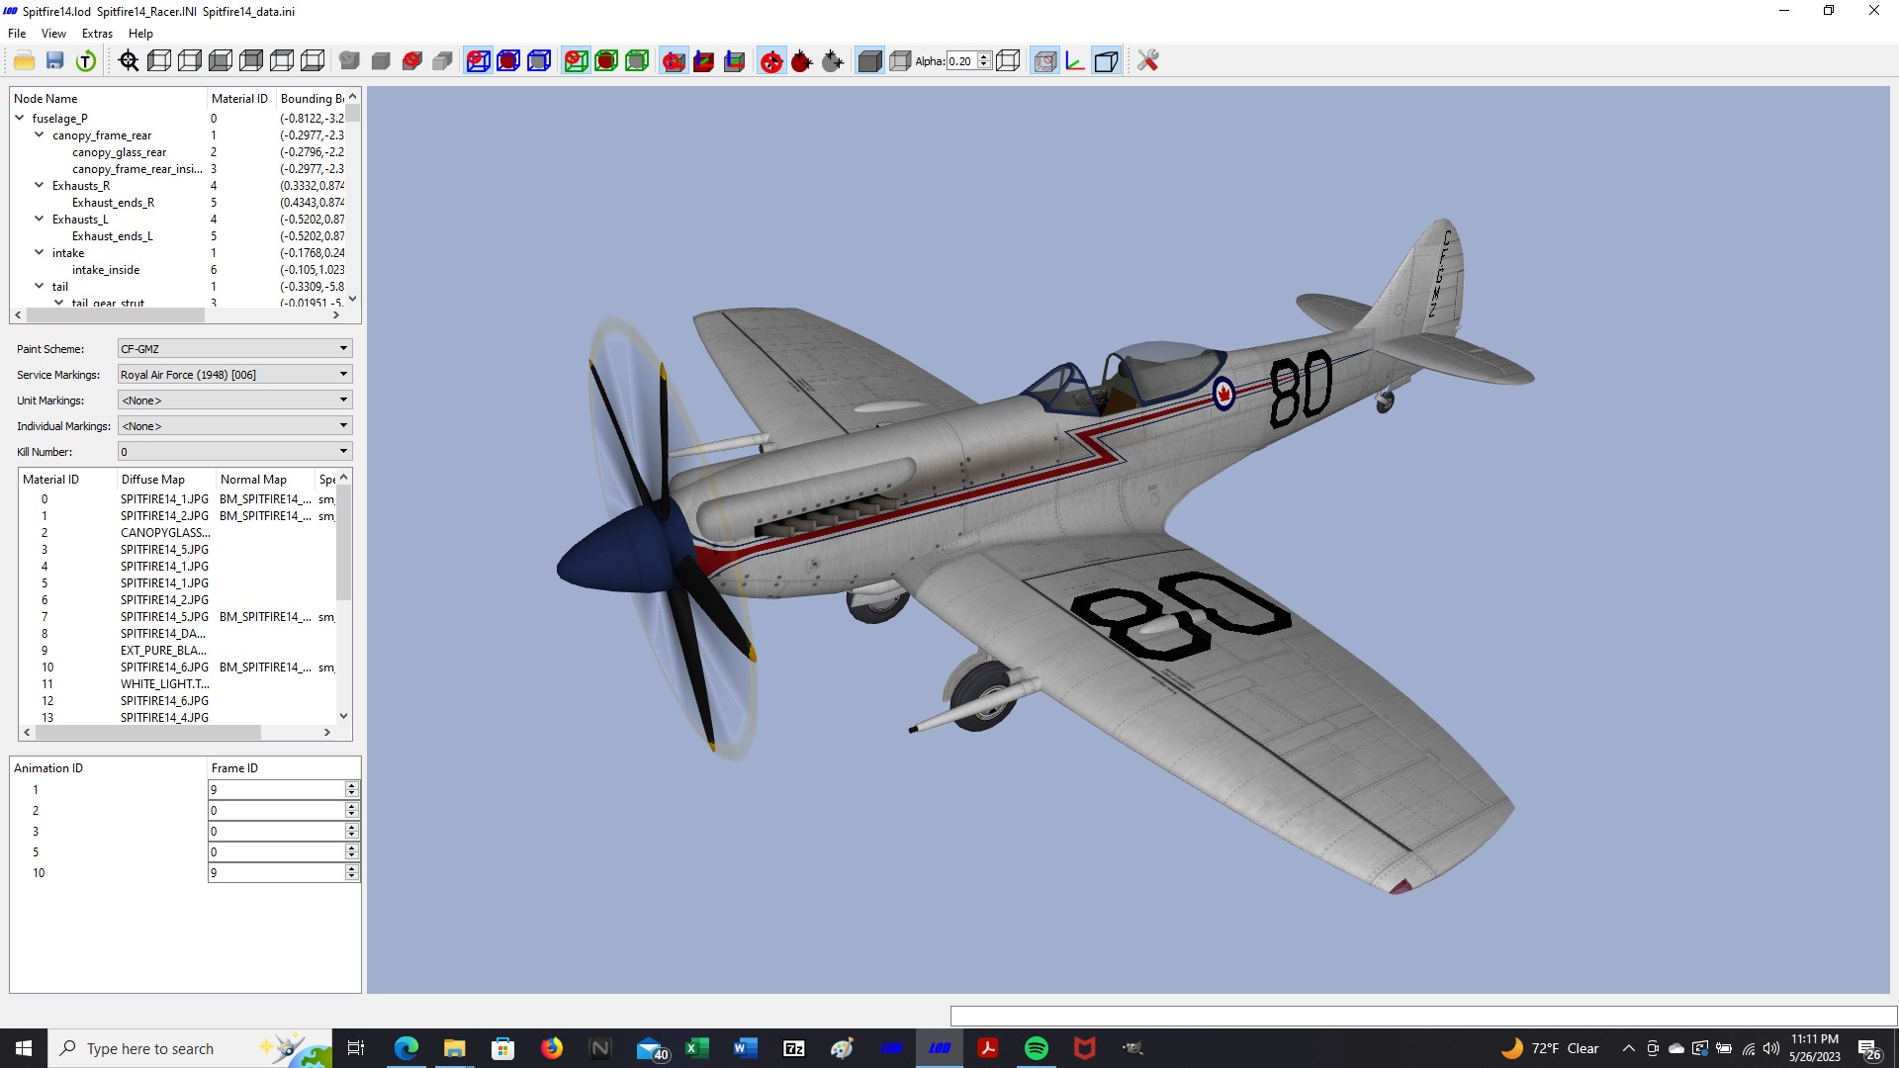Click the red cube with axes icon
1899x1068 pixels.
704,61
